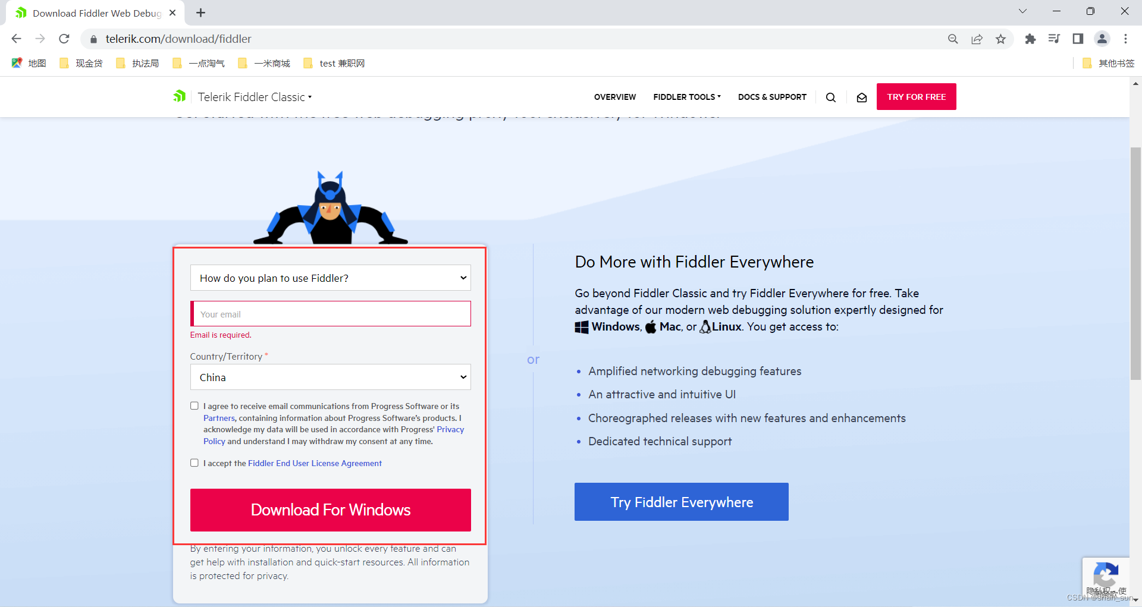The image size is (1142, 607).
Task: Open the Privacy Policy link
Action: pyautogui.click(x=450, y=429)
